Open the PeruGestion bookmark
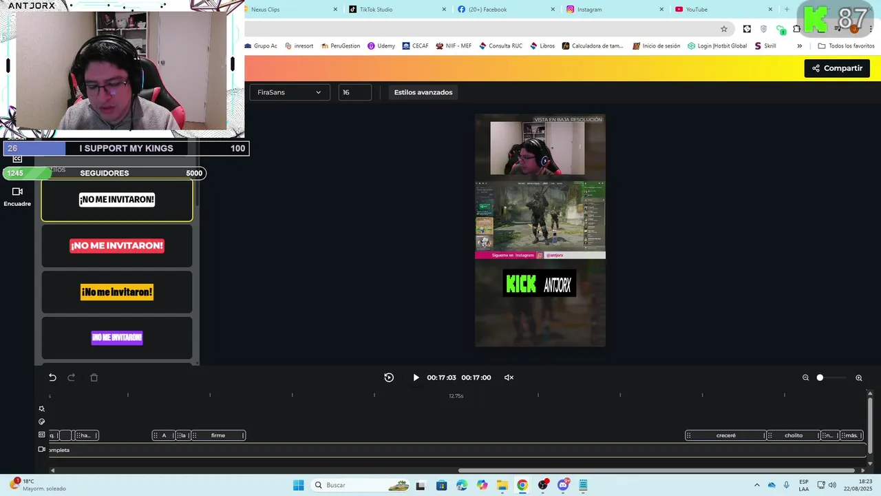Screen dimensions: 881x496 click(341, 46)
